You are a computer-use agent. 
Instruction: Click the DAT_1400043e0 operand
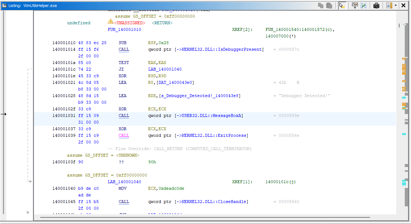(175, 82)
